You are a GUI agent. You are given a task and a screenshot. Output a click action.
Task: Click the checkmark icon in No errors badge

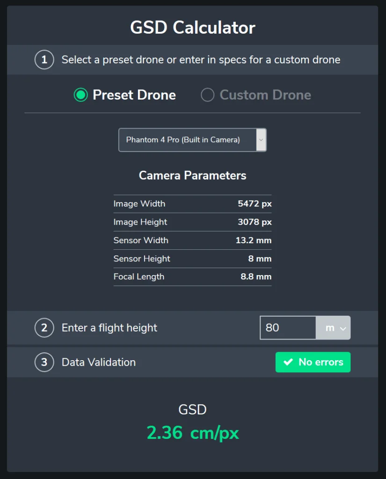click(287, 362)
